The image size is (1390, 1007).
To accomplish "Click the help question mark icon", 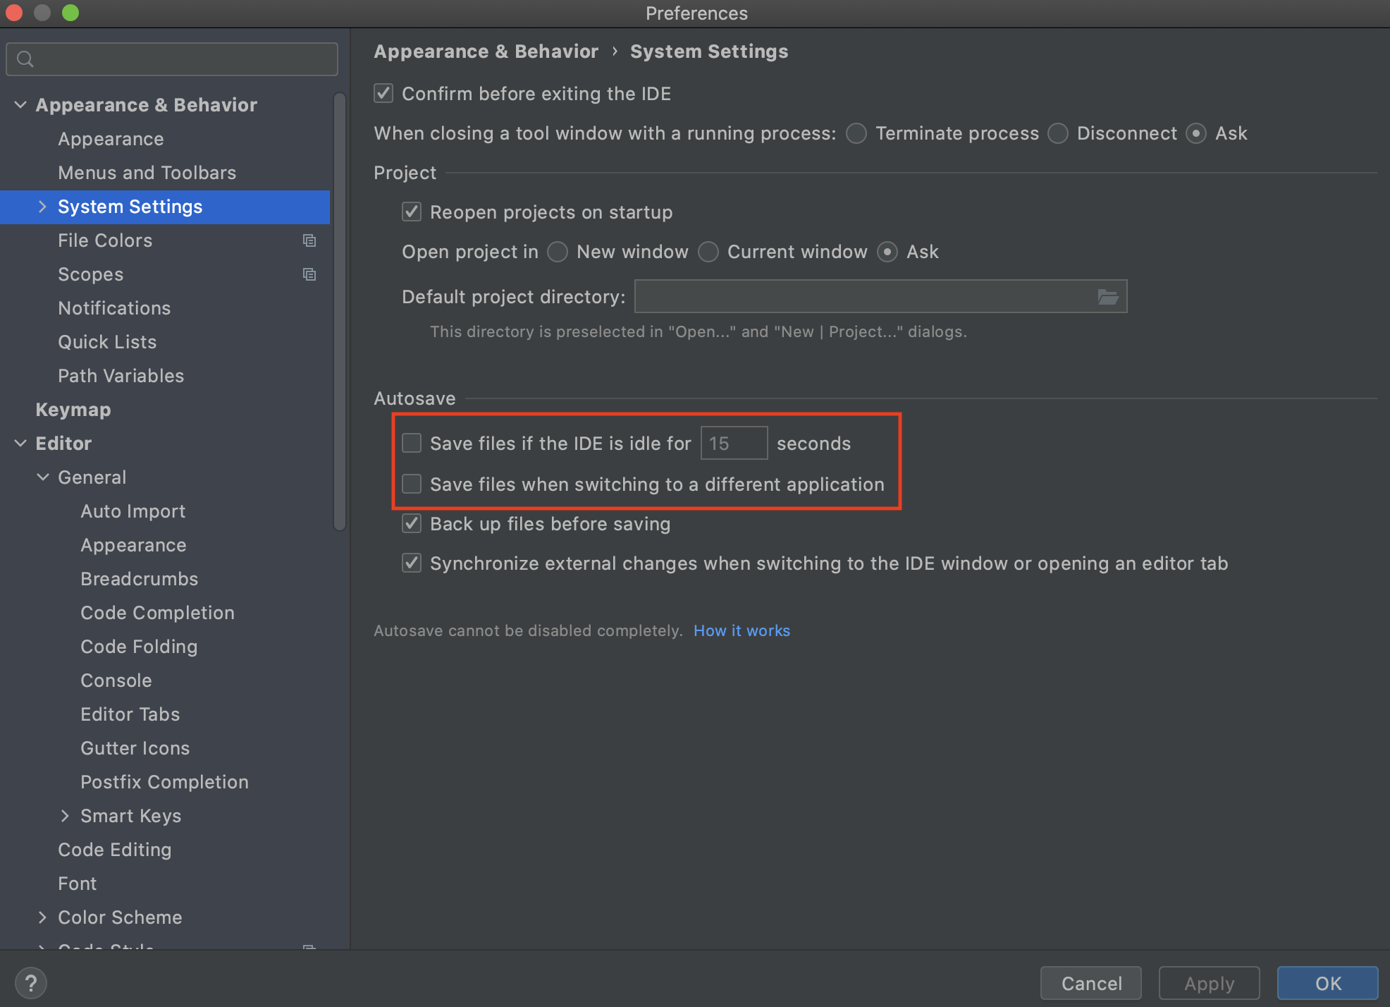I will click(31, 982).
